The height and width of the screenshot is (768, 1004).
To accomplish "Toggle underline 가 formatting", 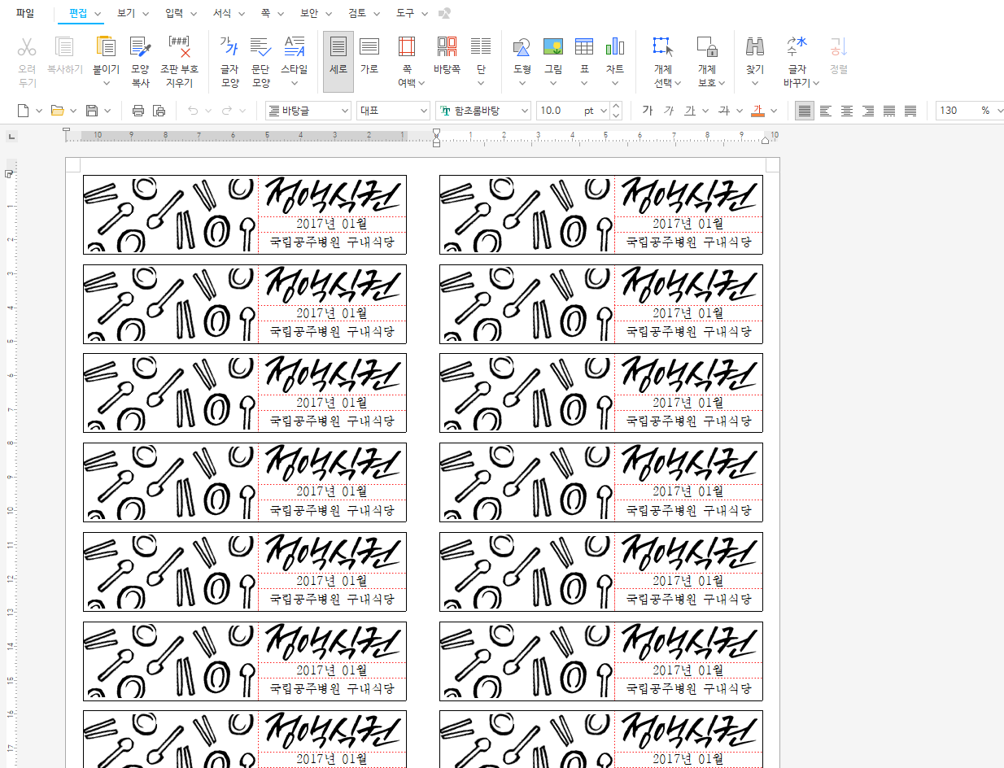I will coord(690,111).
